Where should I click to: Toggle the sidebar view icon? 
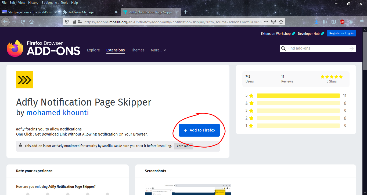334,22
